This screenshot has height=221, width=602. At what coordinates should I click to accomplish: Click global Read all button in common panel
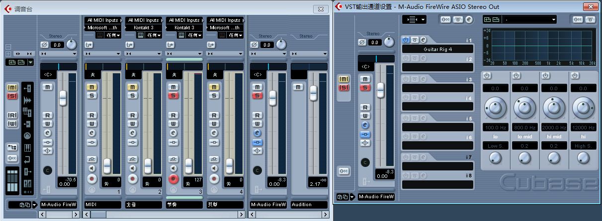coord(13,115)
